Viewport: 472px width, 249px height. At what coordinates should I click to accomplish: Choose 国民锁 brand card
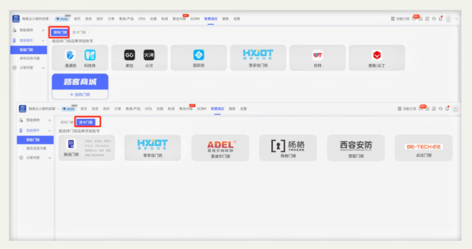[199, 58]
